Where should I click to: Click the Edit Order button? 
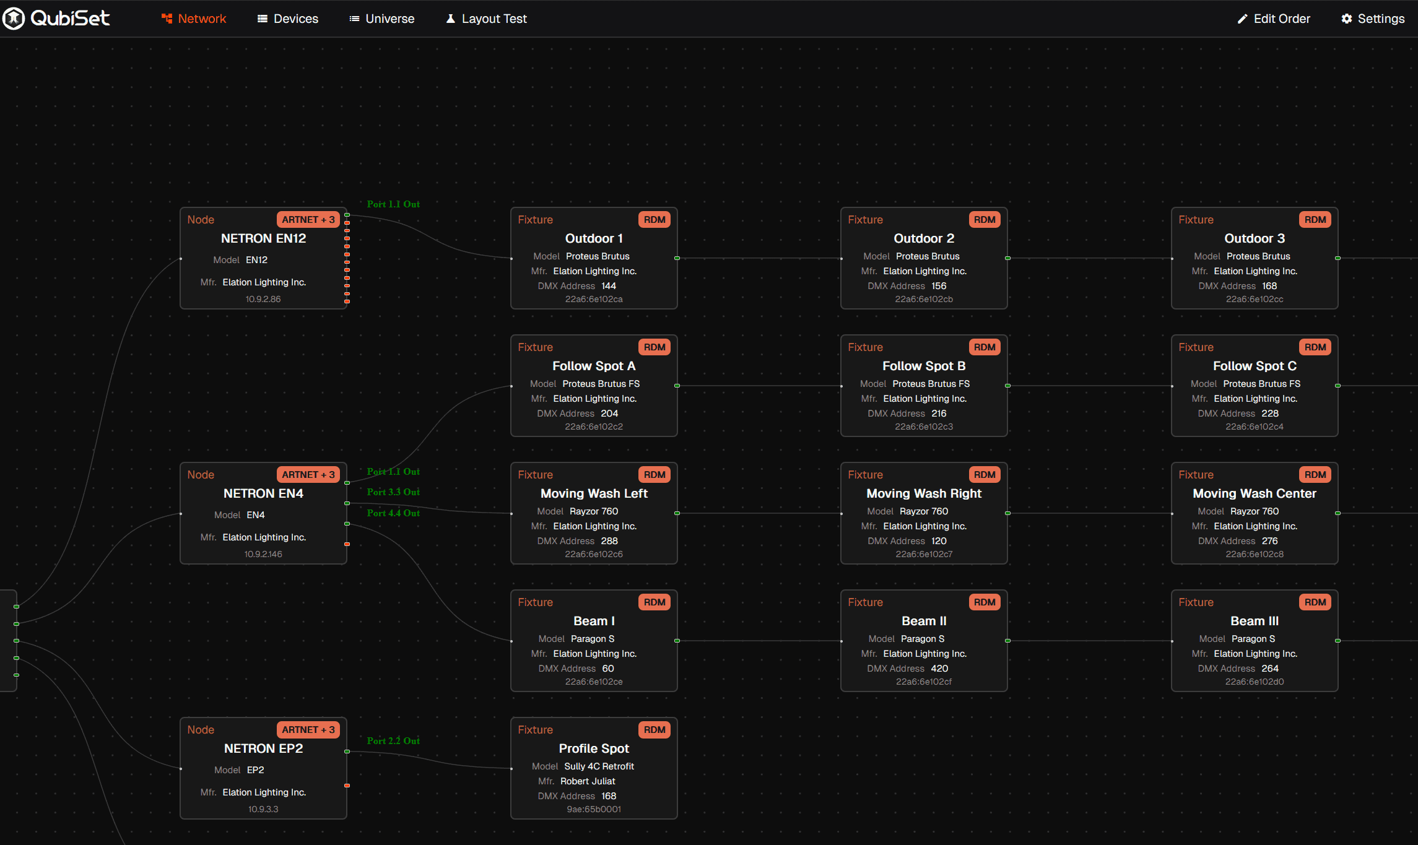tap(1274, 19)
